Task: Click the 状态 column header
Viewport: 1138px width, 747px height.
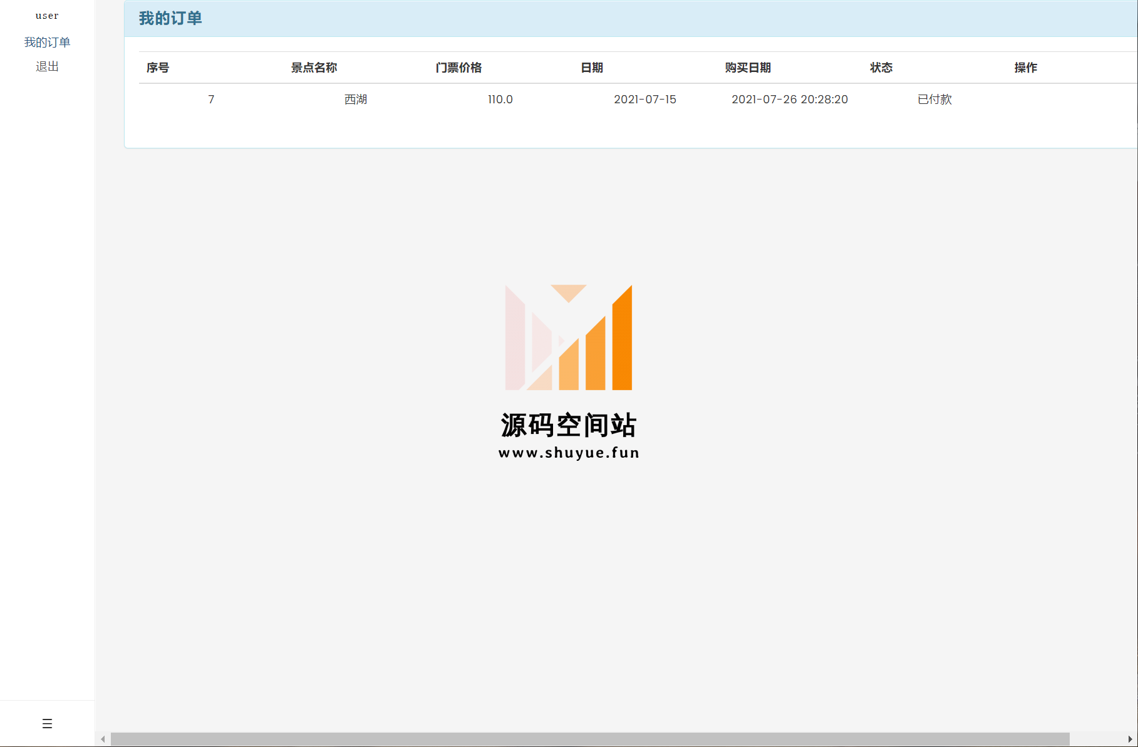Action: tap(881, 68)
